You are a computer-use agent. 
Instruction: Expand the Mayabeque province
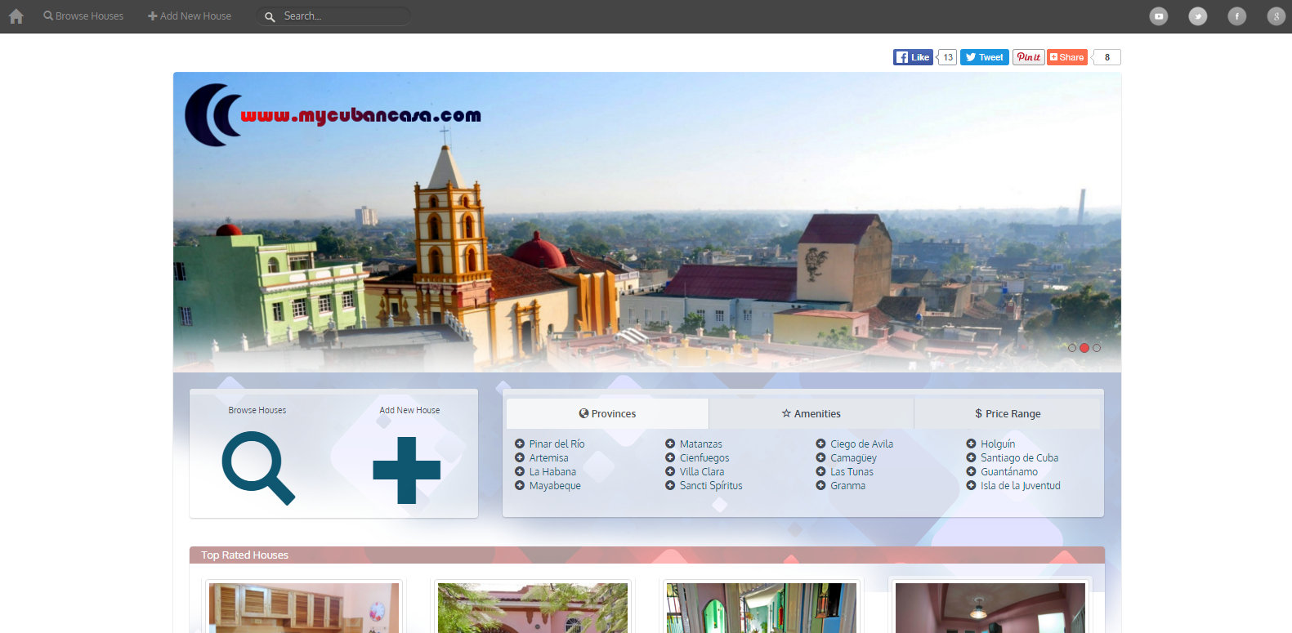click(x=548, y=486)
